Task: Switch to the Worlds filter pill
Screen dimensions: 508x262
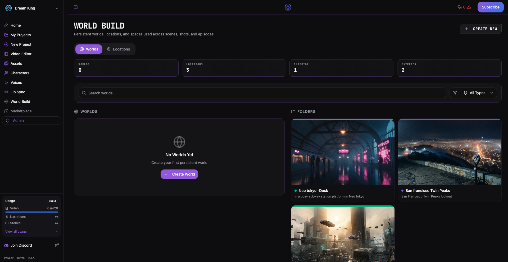Action: pos(89,49)
